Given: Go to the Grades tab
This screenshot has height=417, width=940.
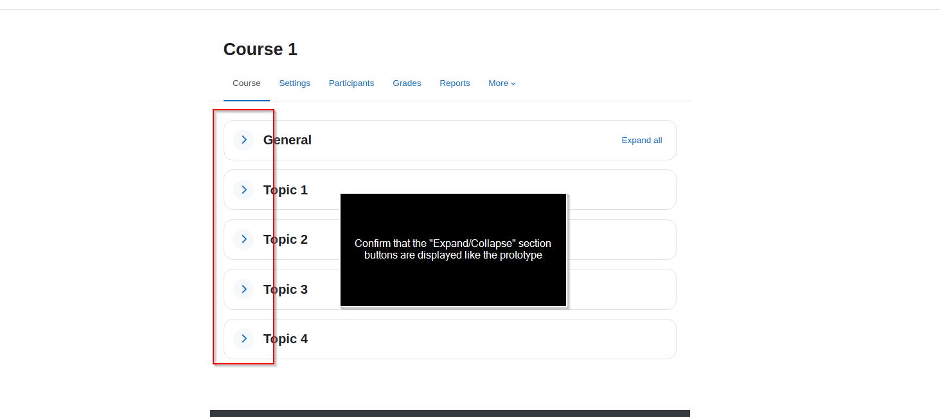Looking at the screenshot, I should (407, 83).
